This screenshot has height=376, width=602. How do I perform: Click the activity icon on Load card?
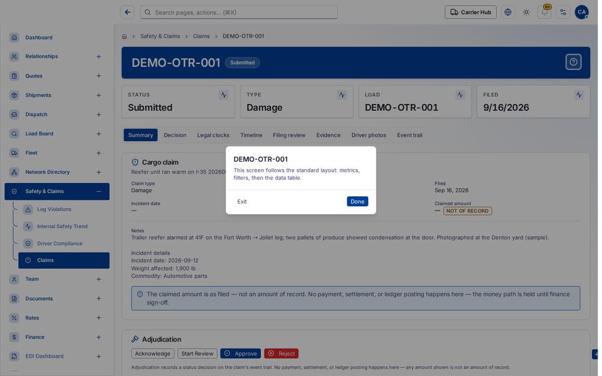[460, 95]
